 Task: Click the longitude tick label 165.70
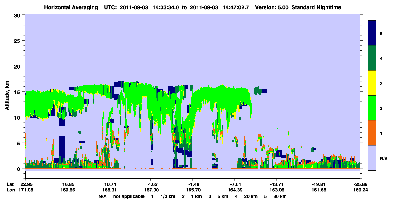coord(192,190)
